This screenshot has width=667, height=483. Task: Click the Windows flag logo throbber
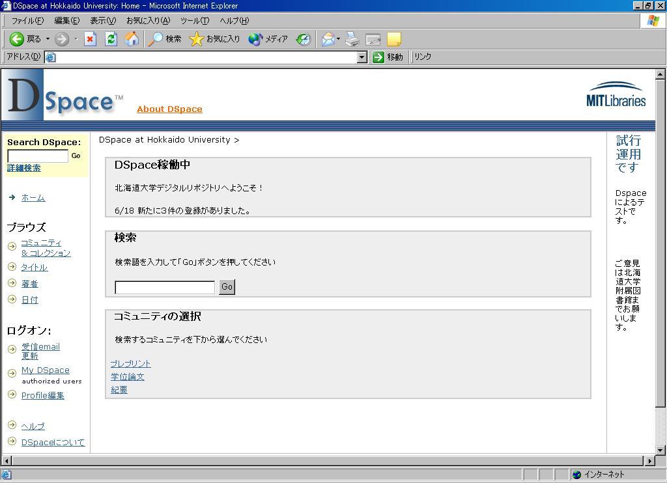tap(653, 20)
